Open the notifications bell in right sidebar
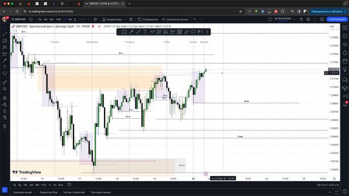Screen dimensions: 349x196 (x=345, y=104)
